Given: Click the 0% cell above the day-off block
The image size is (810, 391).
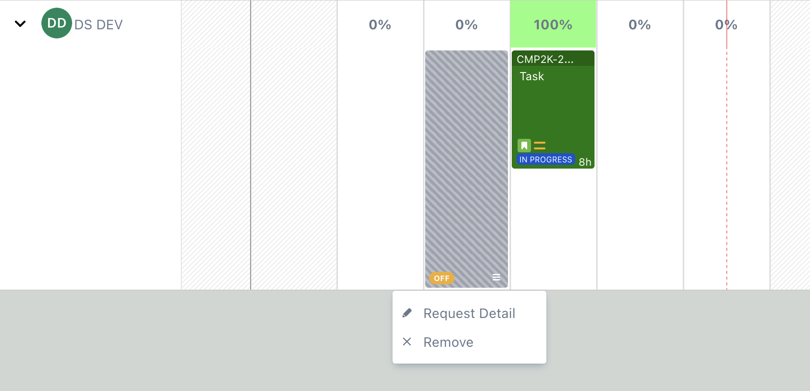Looking at the screenshot, I should pos(466,24).
